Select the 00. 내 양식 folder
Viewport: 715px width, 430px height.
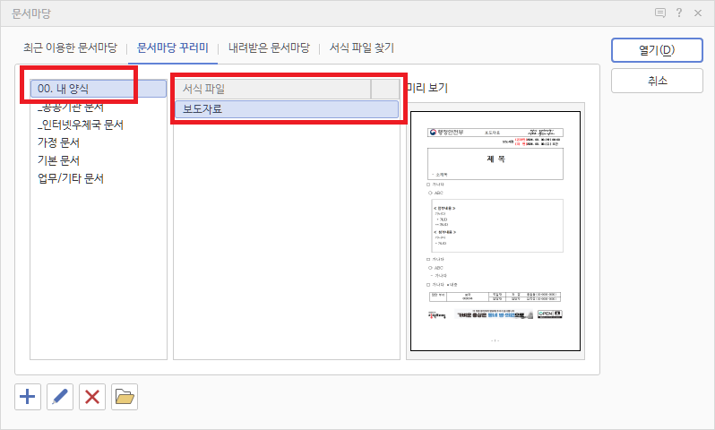[99, 89]
